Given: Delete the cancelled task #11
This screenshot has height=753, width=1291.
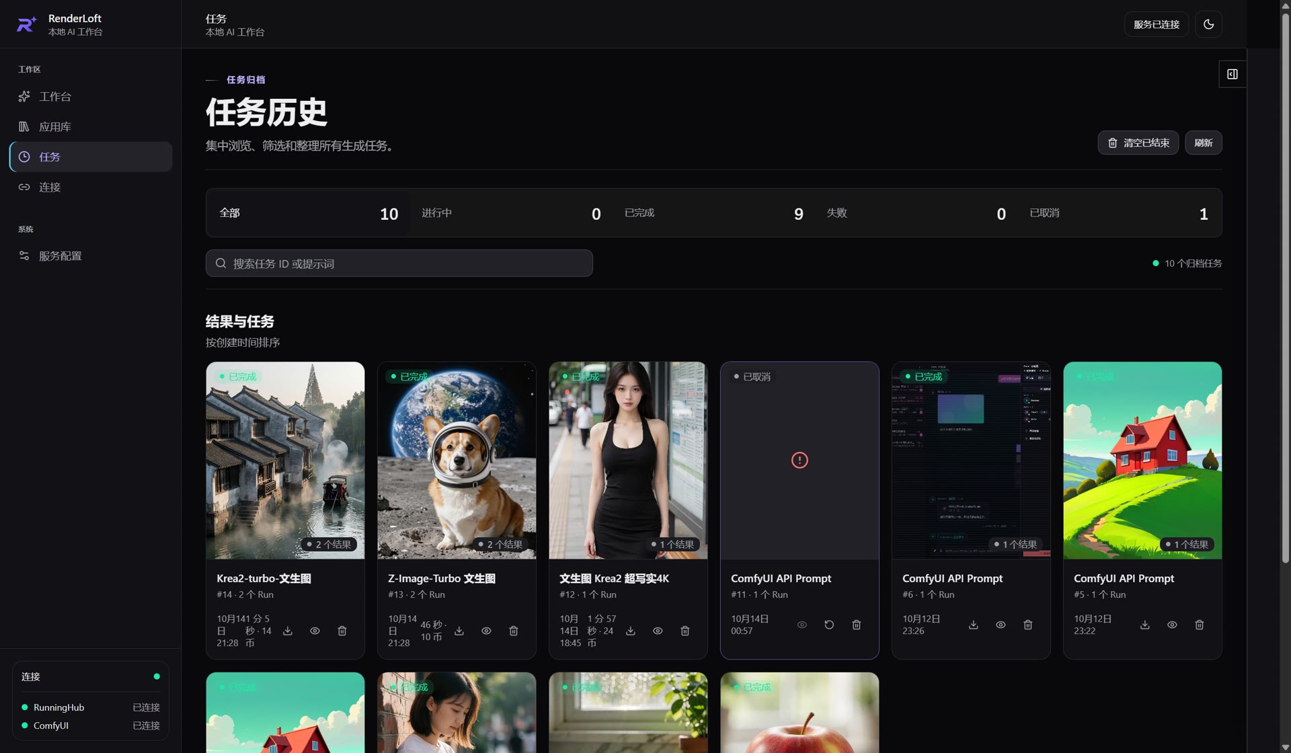Looking at the screenshot, I should click(x=856, y=625).
